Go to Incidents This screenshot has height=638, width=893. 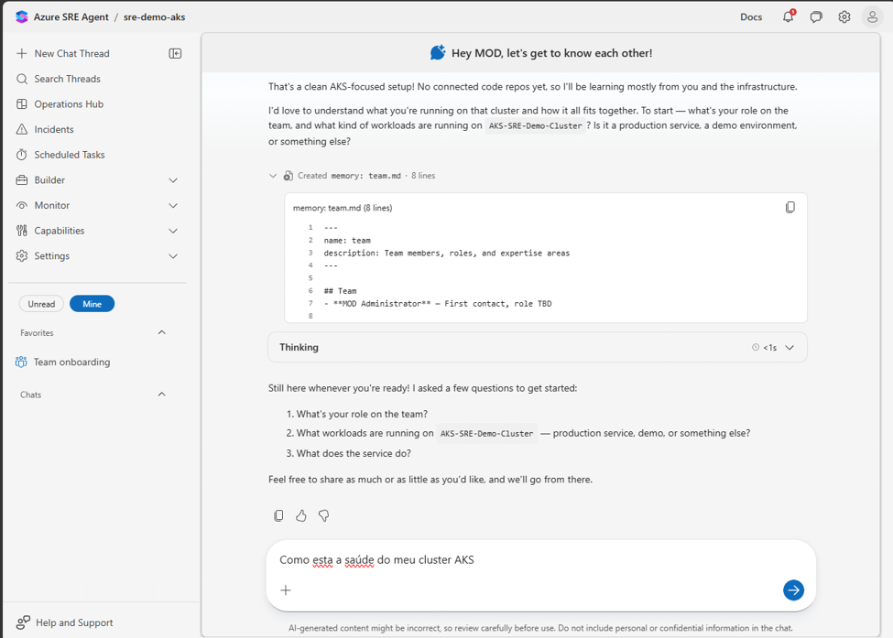[x=54, y=129]
